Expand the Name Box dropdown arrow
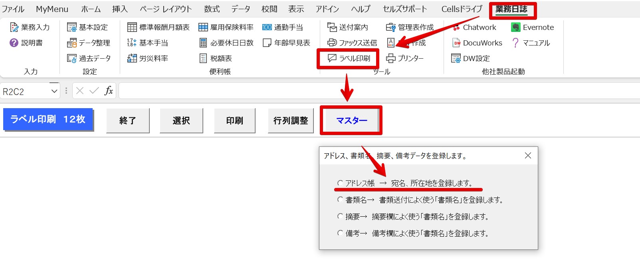This screenshot has height=259, width=640. pos(54,91)
